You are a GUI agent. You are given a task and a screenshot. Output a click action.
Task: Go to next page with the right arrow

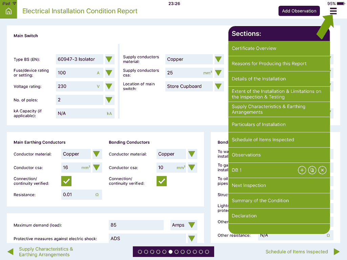click(x=336, y=252)
